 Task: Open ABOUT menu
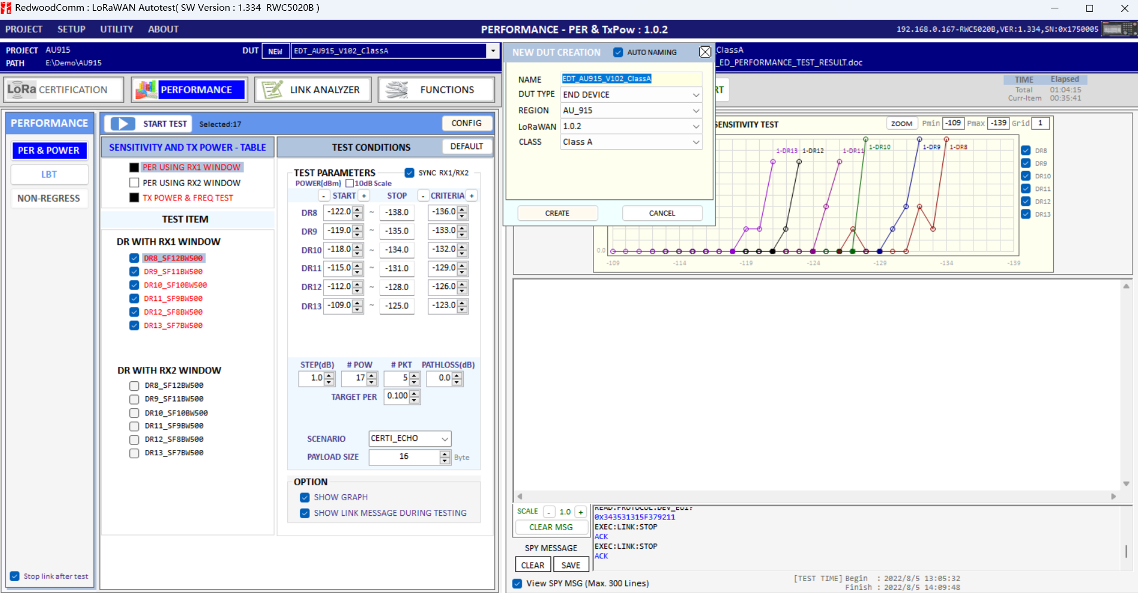pos(163,29)
